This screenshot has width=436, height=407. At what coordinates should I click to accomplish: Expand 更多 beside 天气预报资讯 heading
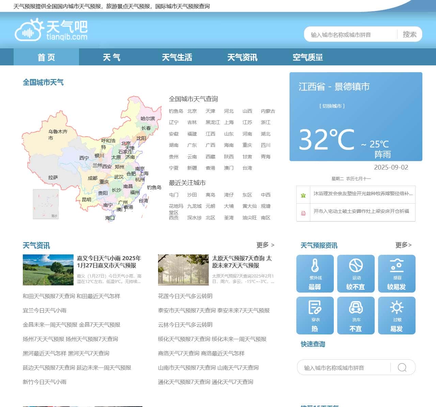[403, 245]
